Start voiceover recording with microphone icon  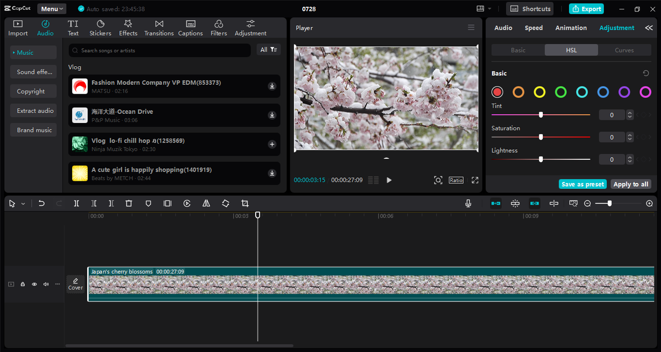click(x=468, y=204)
